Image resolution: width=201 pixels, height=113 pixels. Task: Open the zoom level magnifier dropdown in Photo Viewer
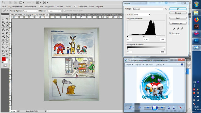point(131,107)
